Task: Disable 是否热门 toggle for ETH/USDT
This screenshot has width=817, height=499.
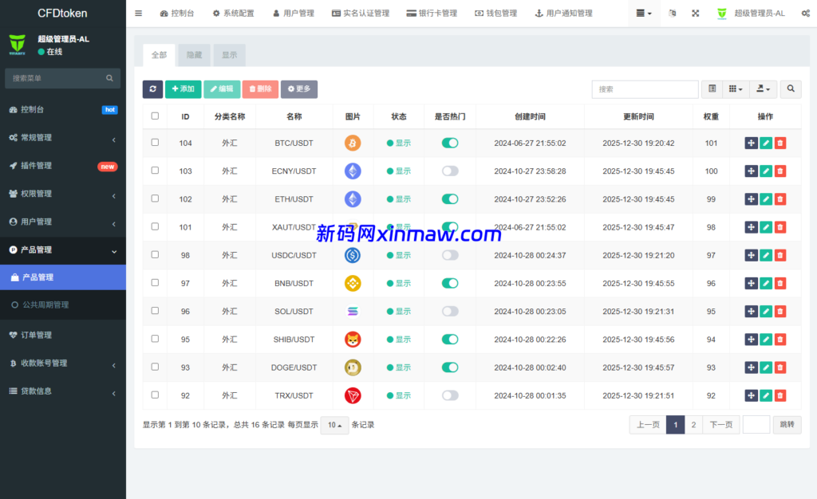Action: click(449, 198)
